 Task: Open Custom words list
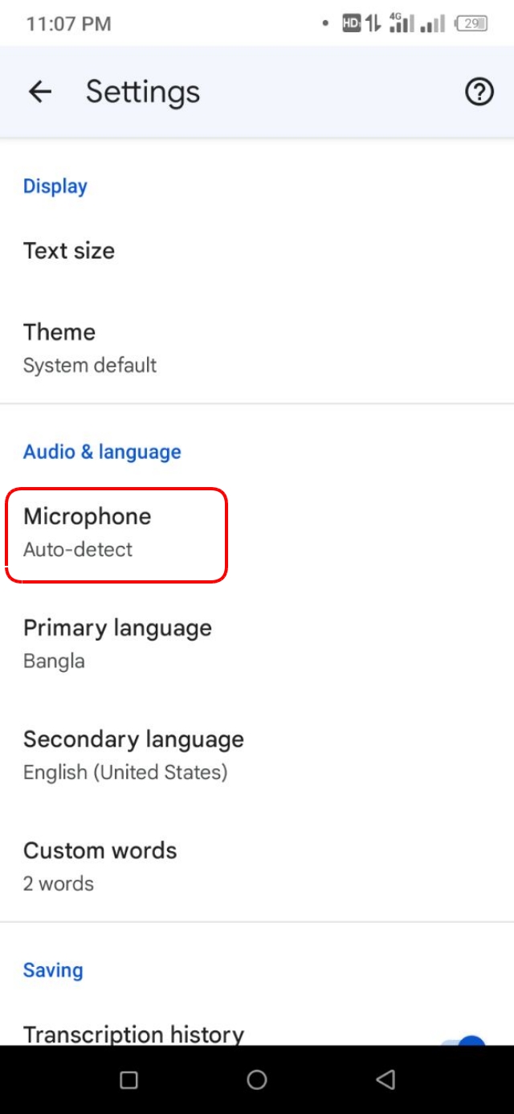coord(100,866)
